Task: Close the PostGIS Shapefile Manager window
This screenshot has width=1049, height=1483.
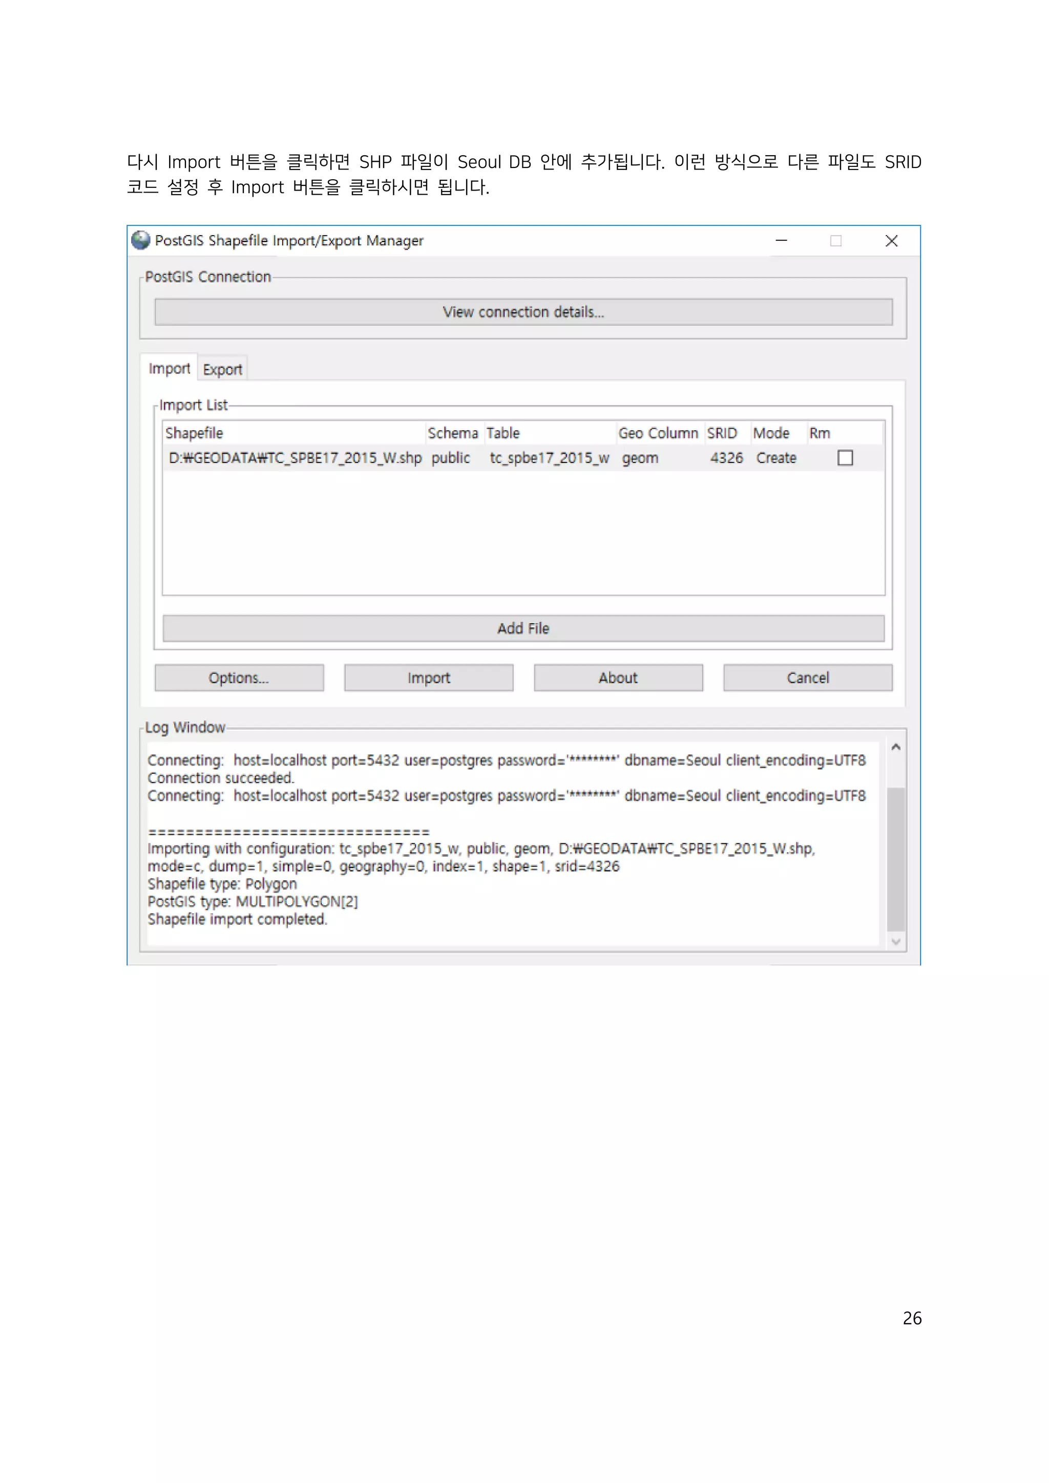Action: pos(891,241)
